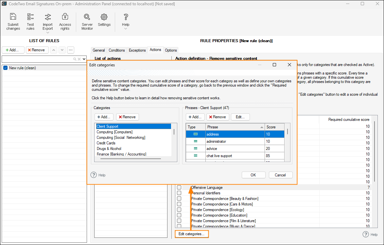Click the Edit categories... button

(191, 234)
